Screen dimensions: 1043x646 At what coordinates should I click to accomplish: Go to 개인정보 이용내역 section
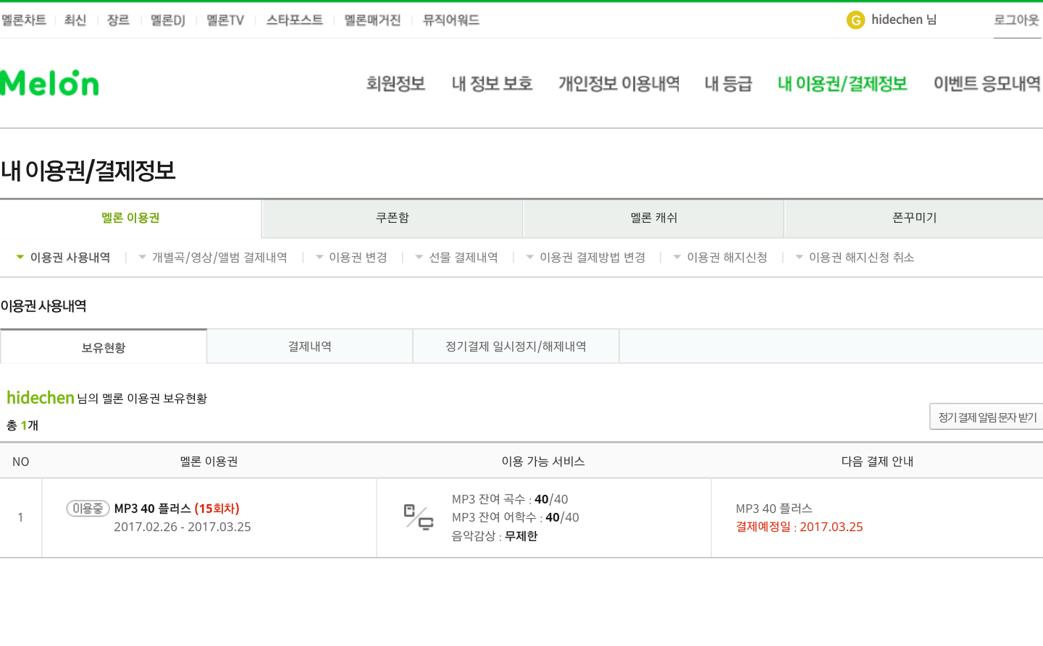619,84
